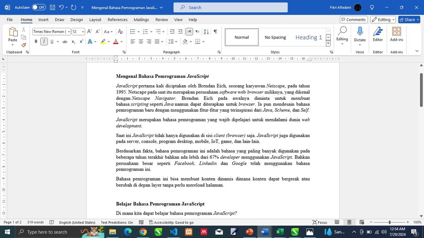Switch to Web Layout view icon
This screenshot has width=424, height=238.
point(362,222)
